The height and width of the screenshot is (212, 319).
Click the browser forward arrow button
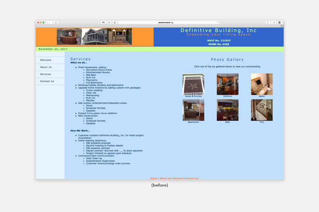(x=51, y=23)
